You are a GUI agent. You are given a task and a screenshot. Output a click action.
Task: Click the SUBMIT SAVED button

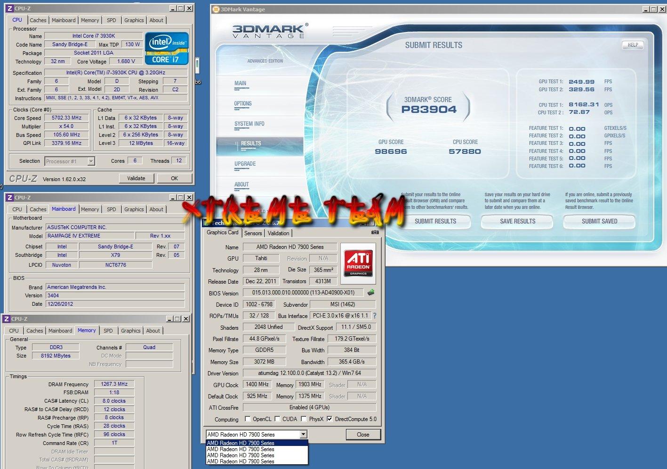pyautogui.click(x=599, y=221)
